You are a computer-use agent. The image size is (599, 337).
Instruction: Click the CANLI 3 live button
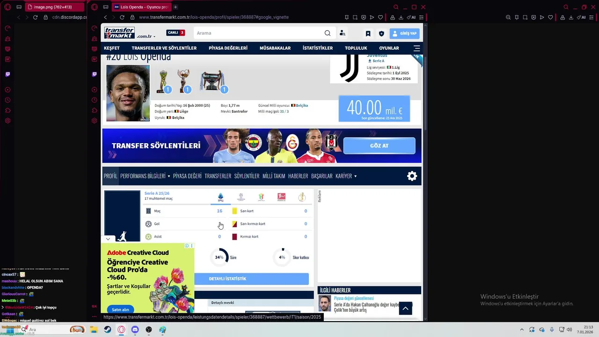point(175,33)
